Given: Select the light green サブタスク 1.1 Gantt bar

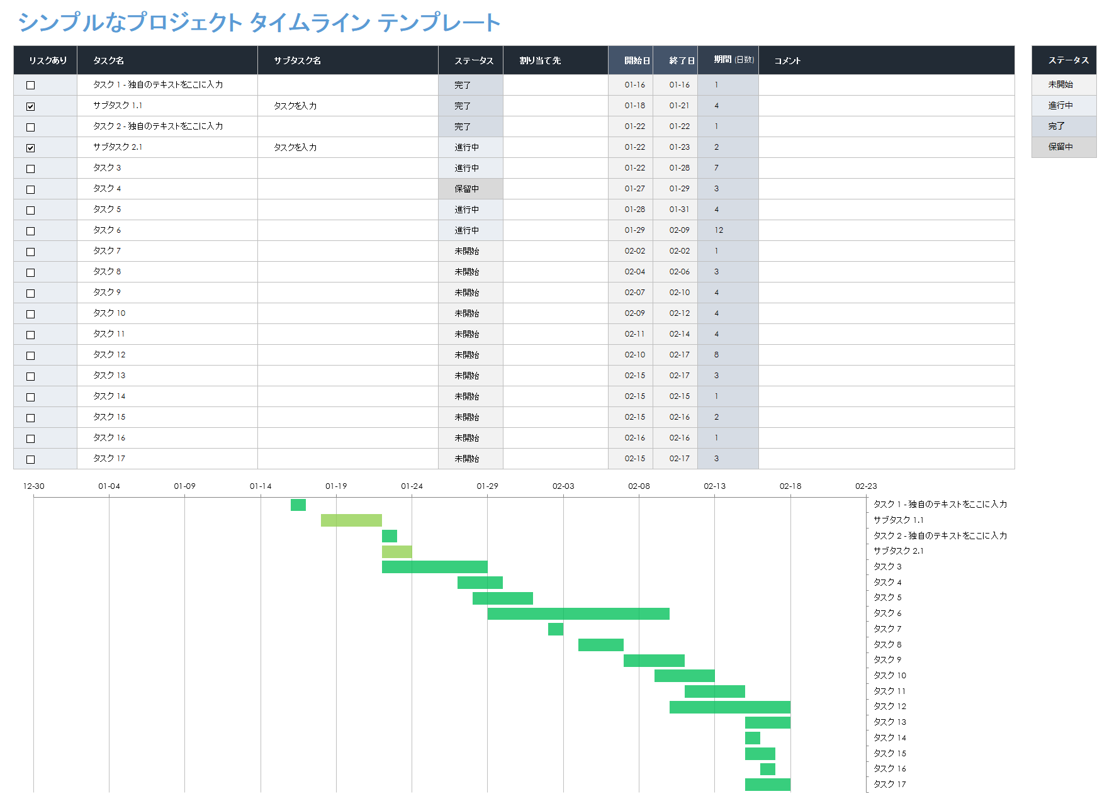Looking at the screenshot, I should coord(351,520).
